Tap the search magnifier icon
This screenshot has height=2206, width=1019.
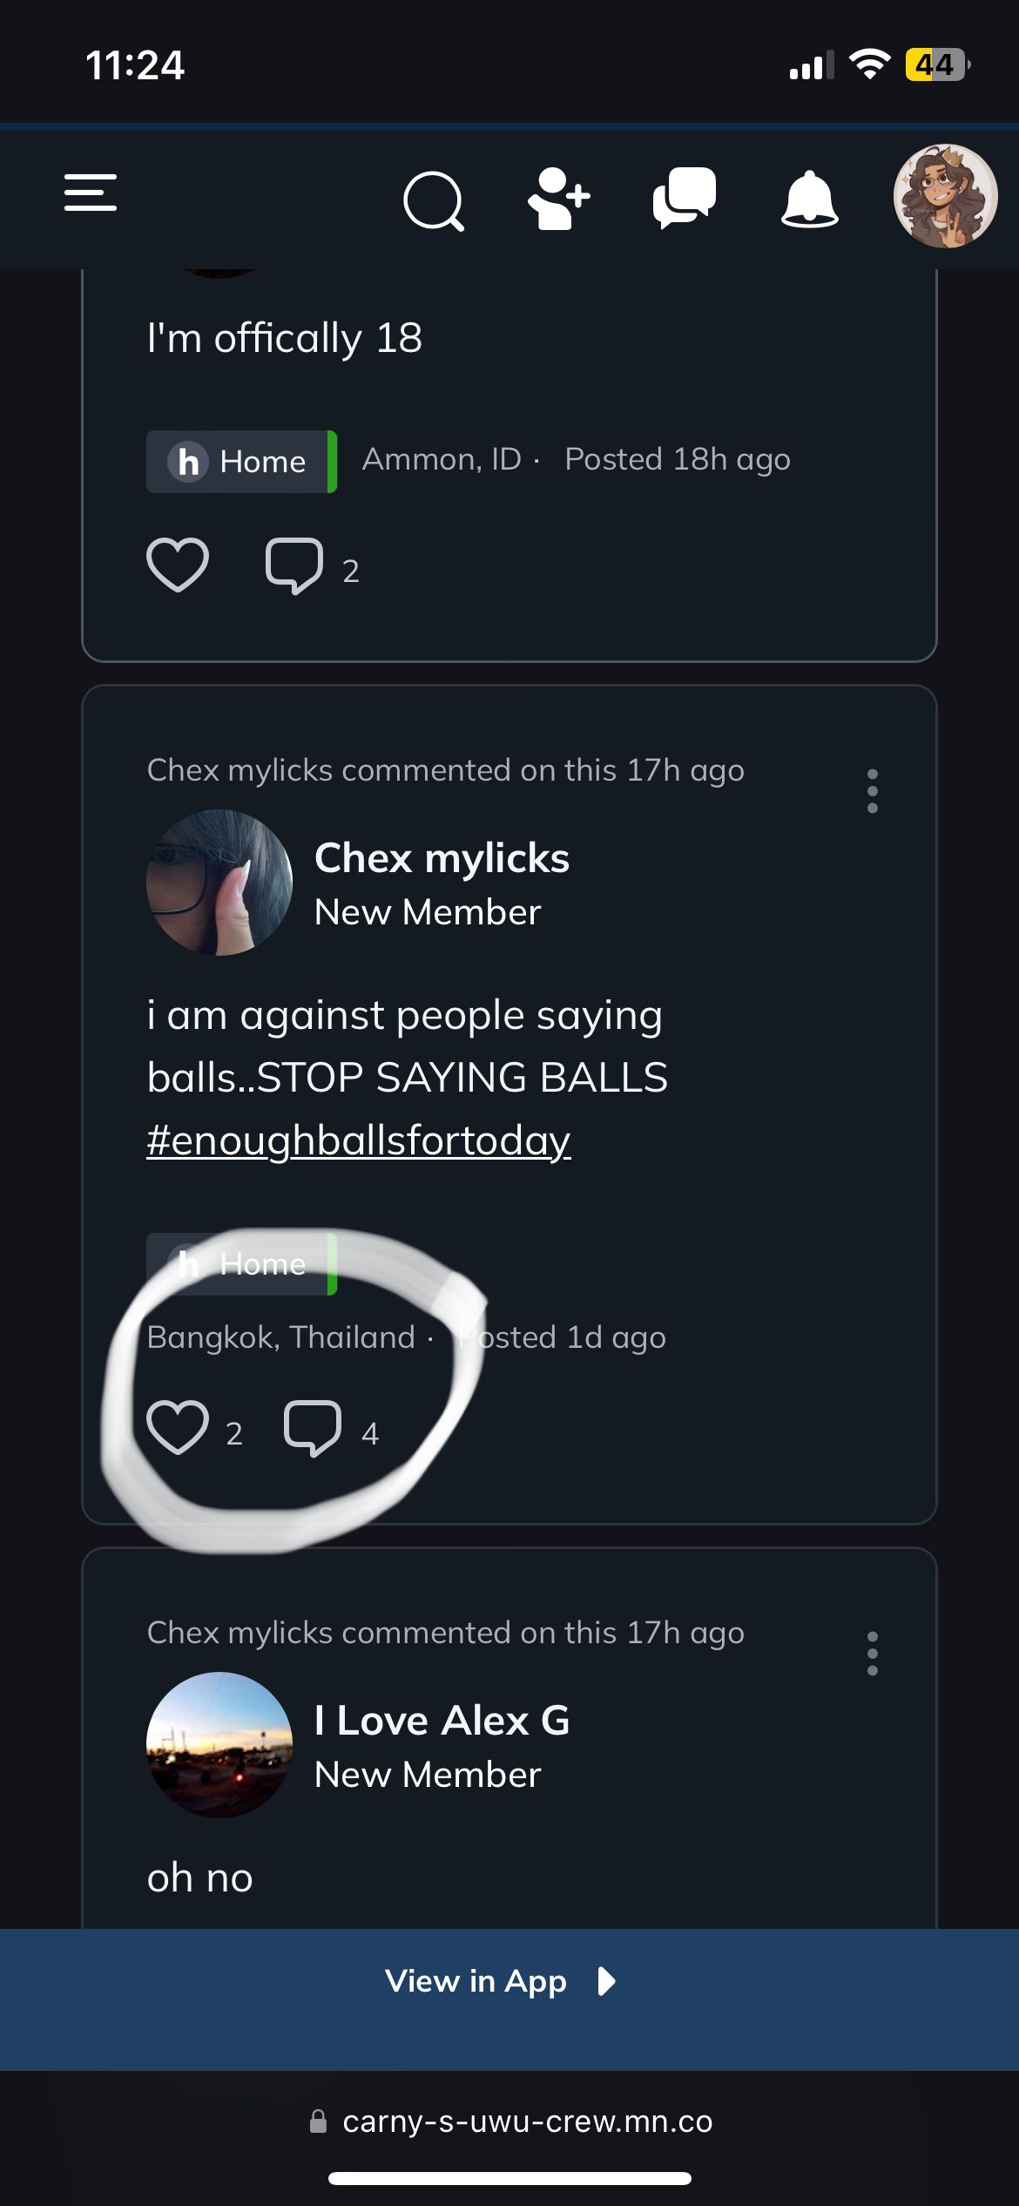[434, 201]
